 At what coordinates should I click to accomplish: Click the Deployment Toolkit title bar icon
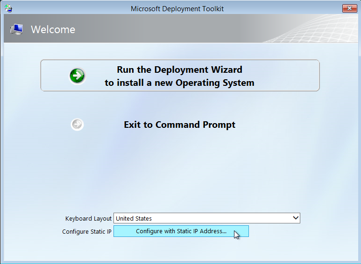(x=8, y=8)
